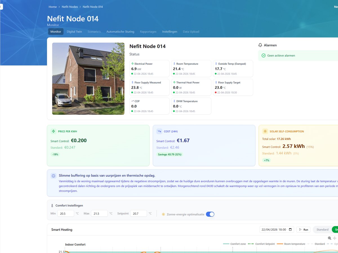Toggle Zonne-energie optimalisatie switch

click(210, 214)
